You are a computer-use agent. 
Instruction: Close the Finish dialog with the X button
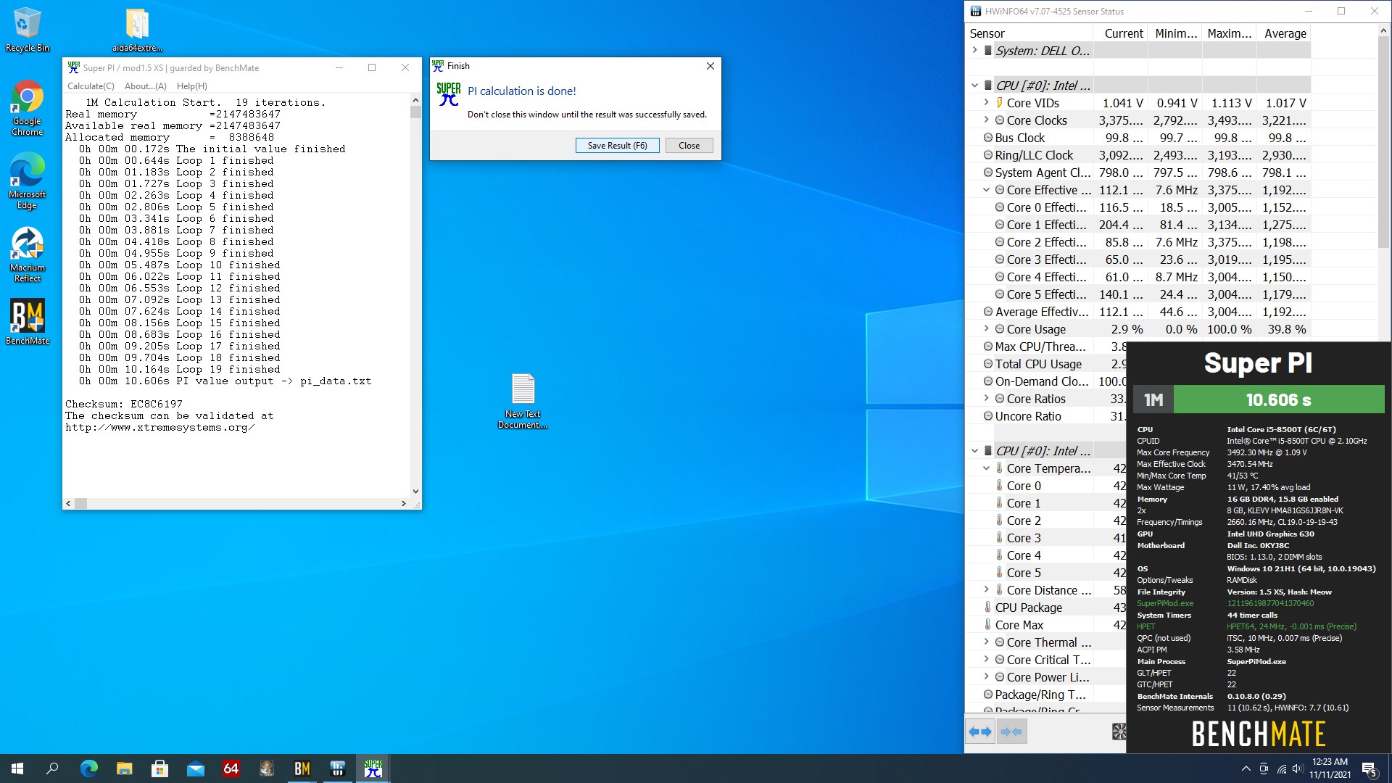point(710,66)
